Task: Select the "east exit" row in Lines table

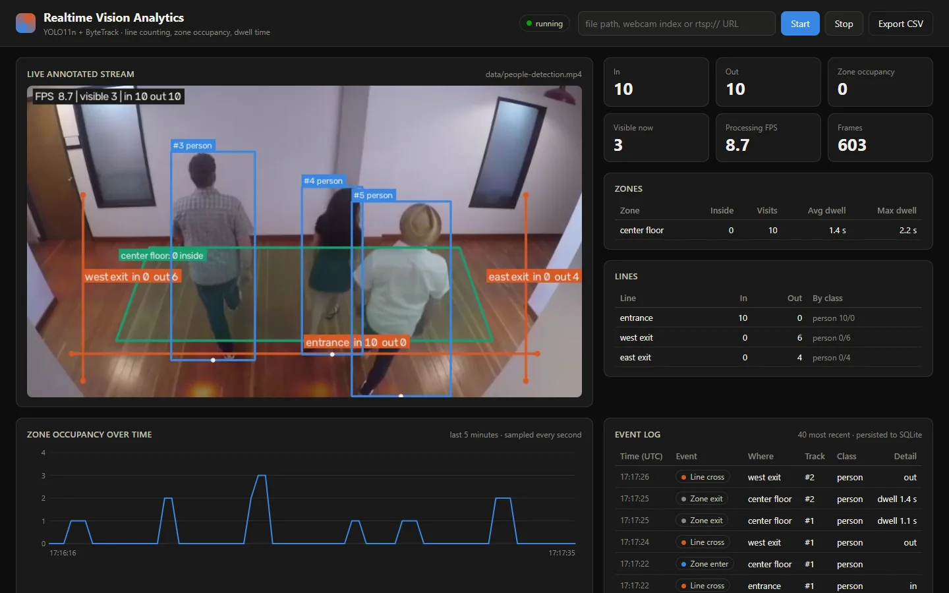Action: point(768,357)
